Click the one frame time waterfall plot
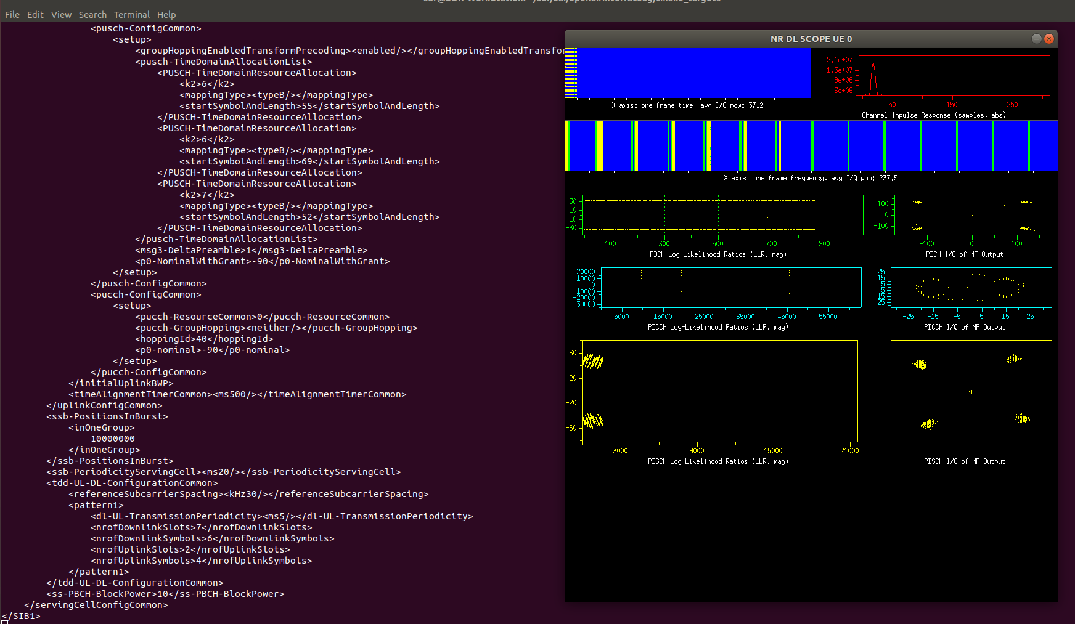 [x=687, y=73]
